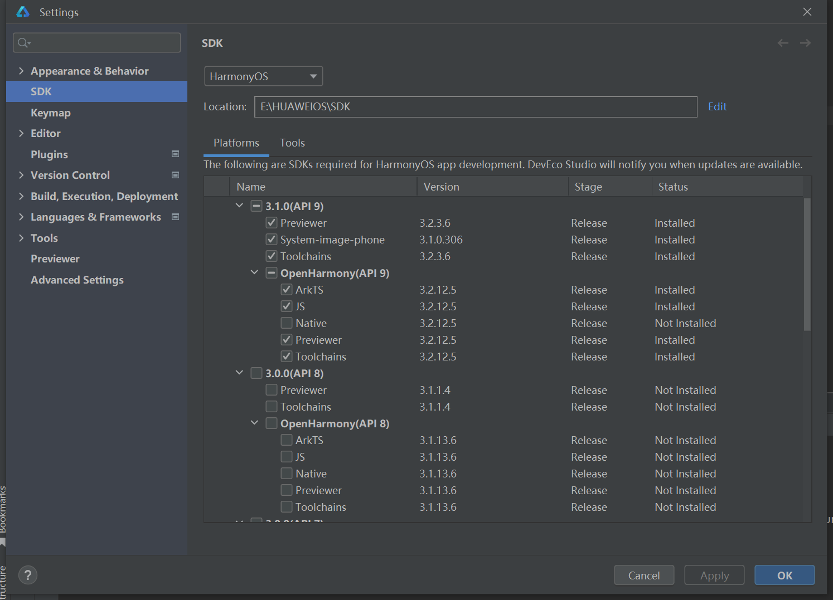833x600 pixels.
Task: Click the SDK table vertical scrollbar
Action: tap(807, 264)
